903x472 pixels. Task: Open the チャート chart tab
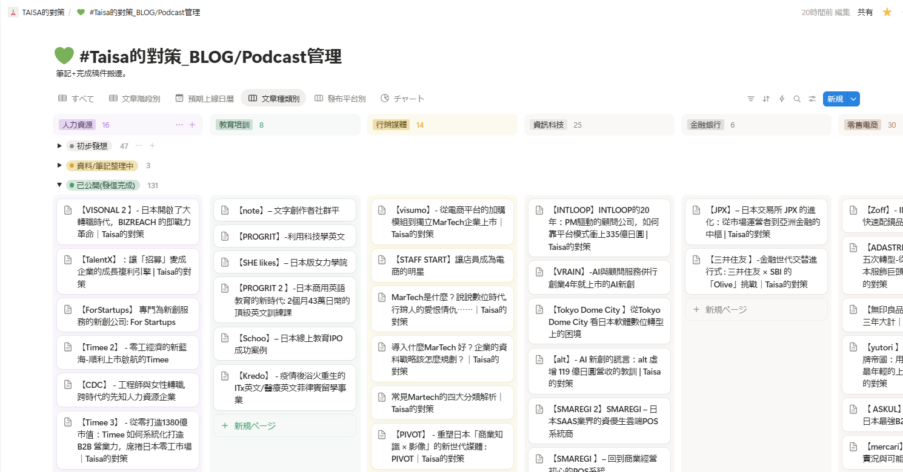click(402, 99)
